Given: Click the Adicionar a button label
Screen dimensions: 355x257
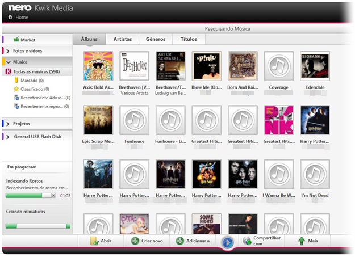Looking at the screenshot, I should tap(198, 241).
